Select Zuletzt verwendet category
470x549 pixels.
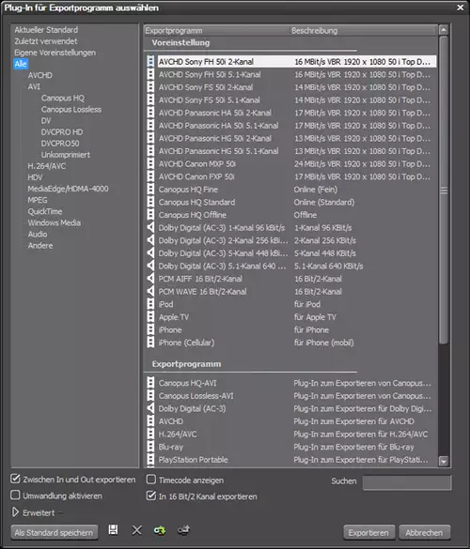pos(46,41)
